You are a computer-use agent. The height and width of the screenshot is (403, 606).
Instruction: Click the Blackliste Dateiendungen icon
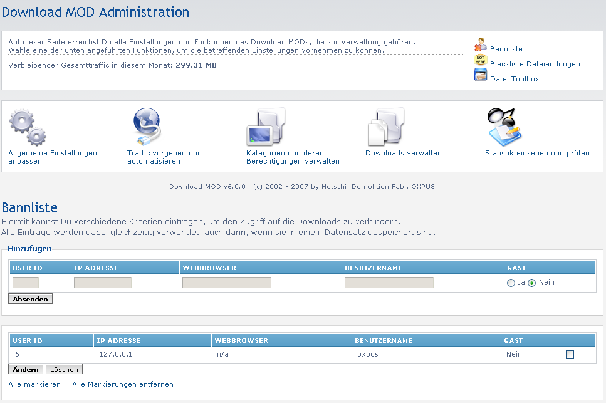pyautogui.click(x=480, y=61)
